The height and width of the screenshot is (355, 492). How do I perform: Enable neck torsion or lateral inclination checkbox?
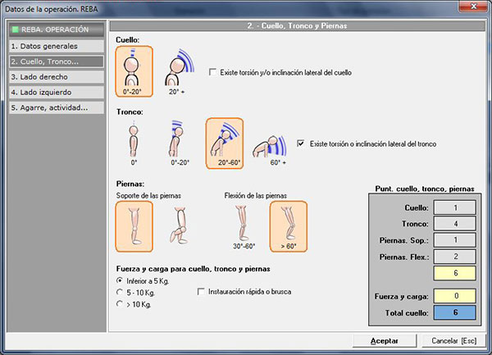(x=212, y=72)
